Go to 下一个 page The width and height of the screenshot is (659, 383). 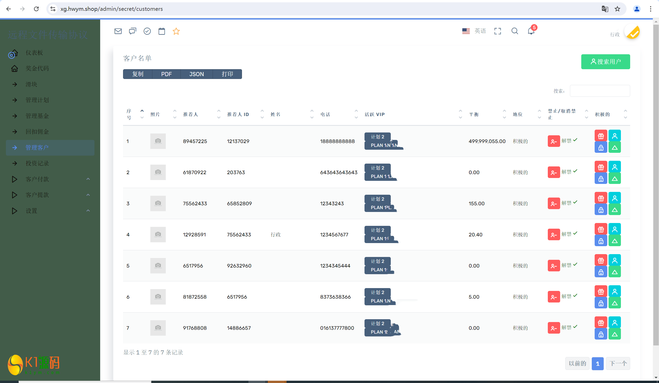click(x=618, y=363)
